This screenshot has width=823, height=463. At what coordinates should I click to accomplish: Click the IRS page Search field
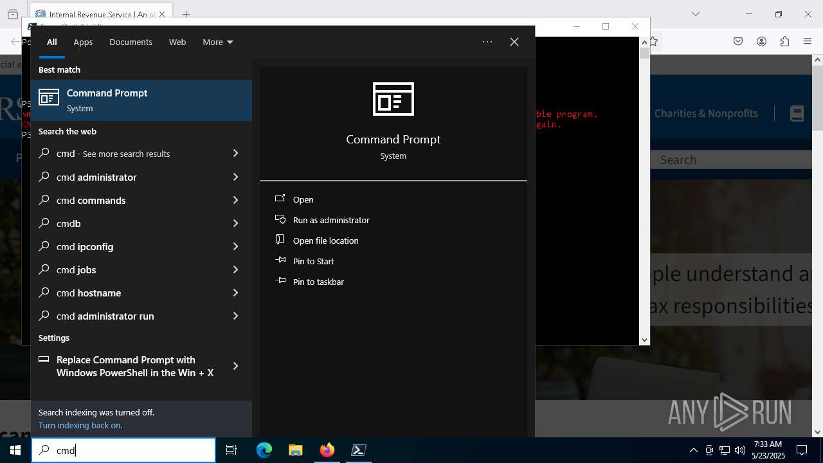[x=732, y=159]
